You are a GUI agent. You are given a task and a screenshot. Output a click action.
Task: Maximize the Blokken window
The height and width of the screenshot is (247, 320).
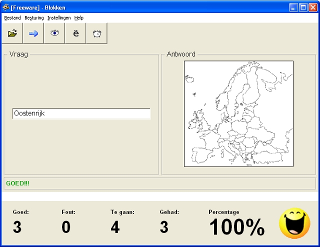[x=303, y=7]
